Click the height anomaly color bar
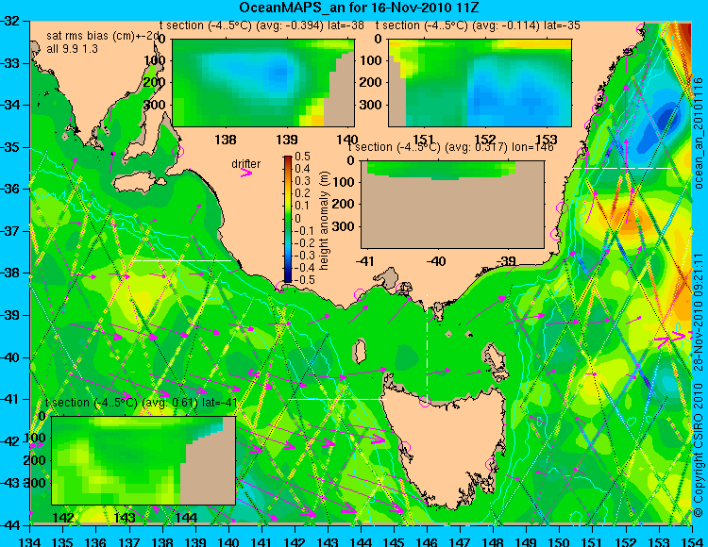The image size is (708, 547). point(288,220)
